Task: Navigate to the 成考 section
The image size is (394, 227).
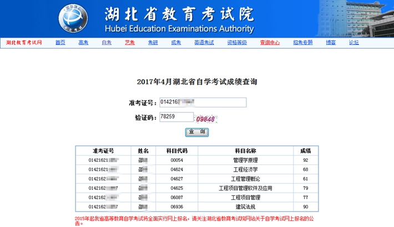Action: click(x=175, y=43)
